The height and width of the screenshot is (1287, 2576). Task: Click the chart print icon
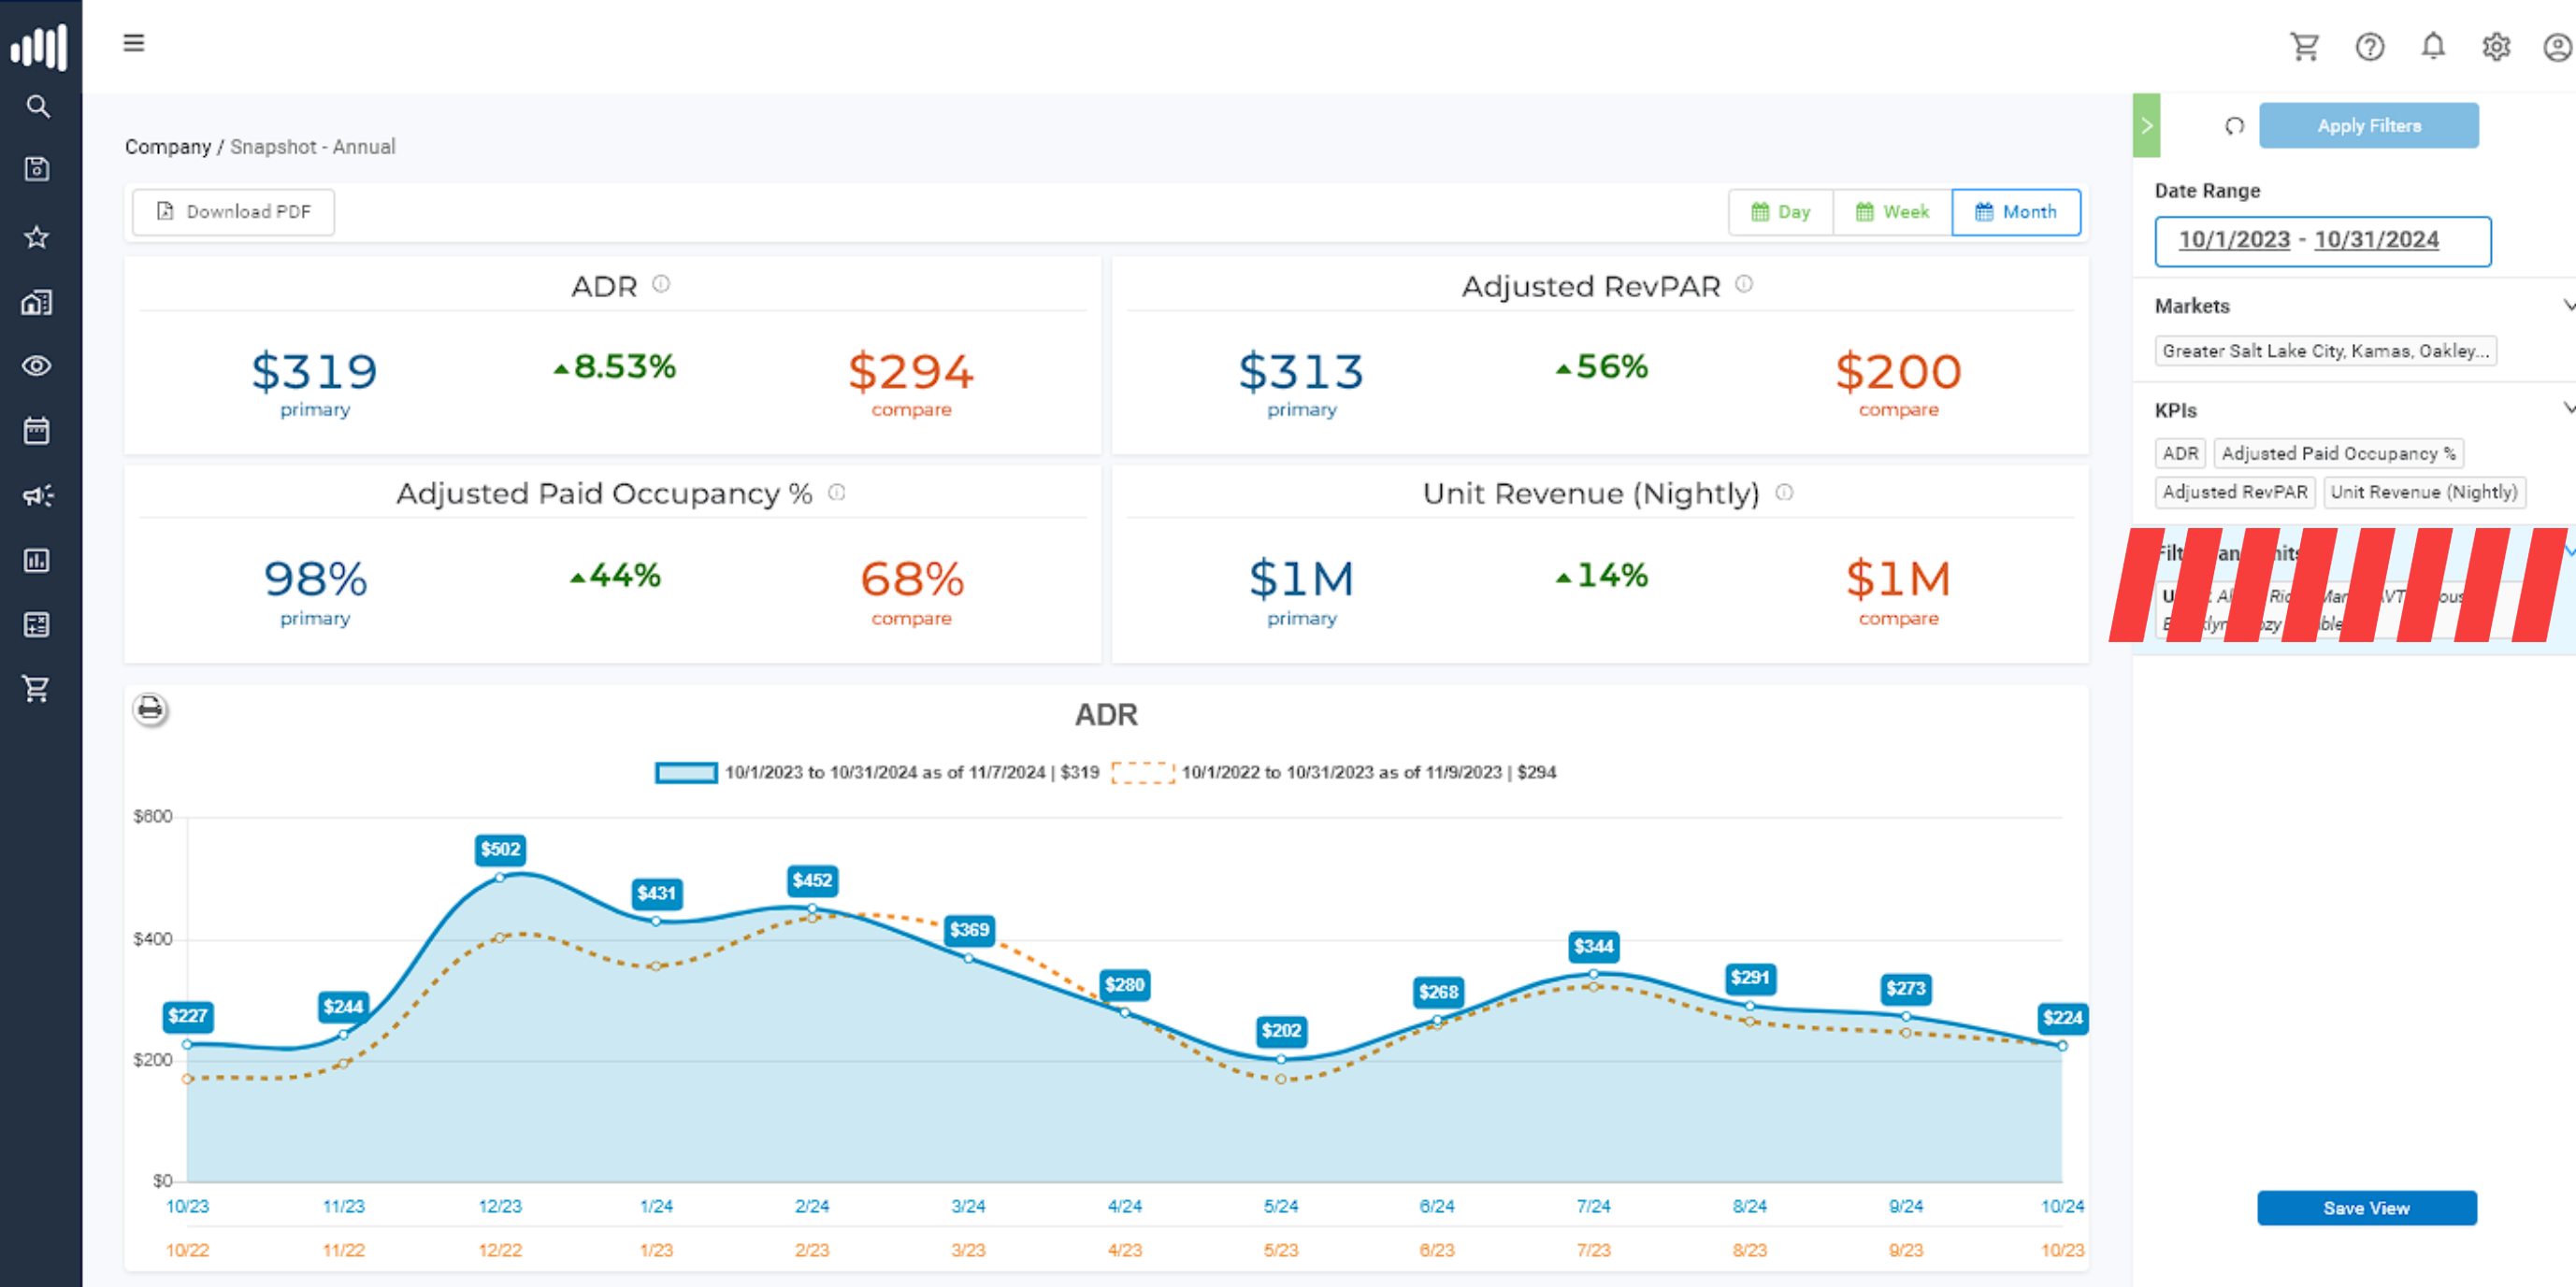point(150,709)
